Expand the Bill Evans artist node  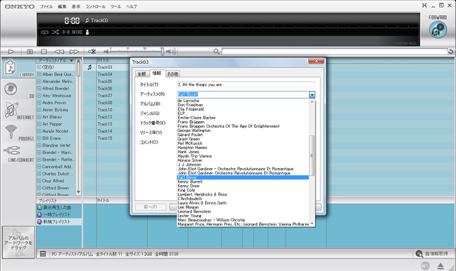tap(39, 138)
